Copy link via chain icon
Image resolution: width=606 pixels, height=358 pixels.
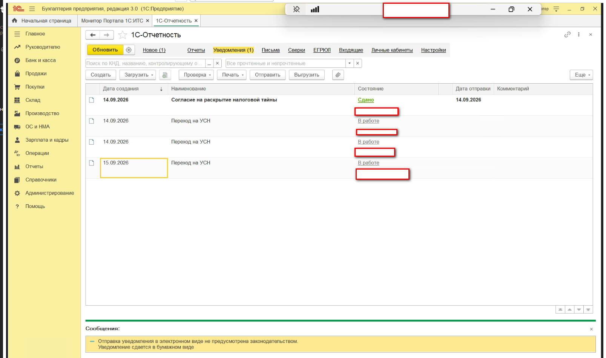click(567, 34)
